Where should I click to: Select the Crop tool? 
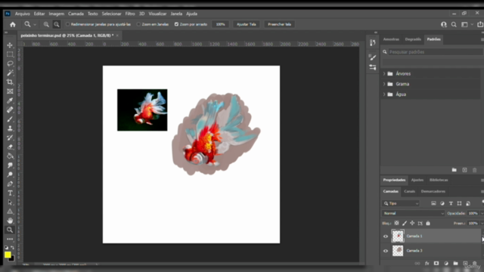(x=10, y=82)
